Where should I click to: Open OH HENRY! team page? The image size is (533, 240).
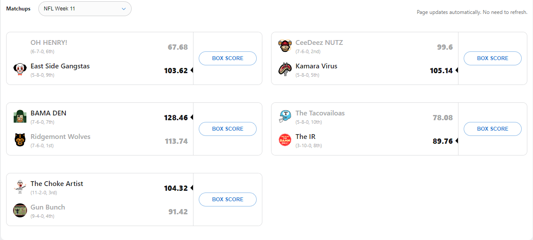point(49,43)
